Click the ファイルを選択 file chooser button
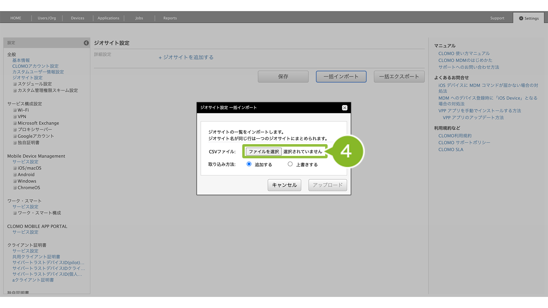Image resolution: width=548 pixels, height=308 pixels. [x=264, y=152]
